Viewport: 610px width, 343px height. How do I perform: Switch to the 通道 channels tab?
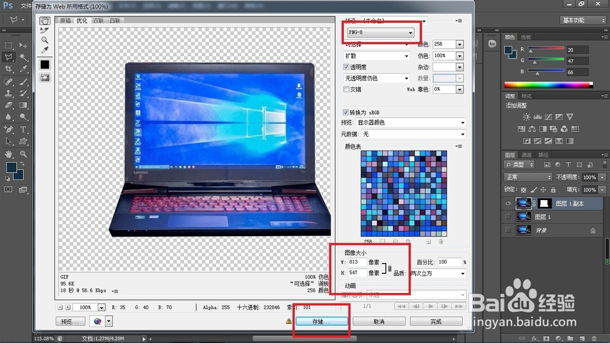pyautogui.click(x=526, y=154)
